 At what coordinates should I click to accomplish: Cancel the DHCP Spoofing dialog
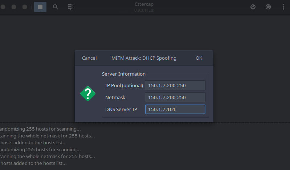point(89,58)
